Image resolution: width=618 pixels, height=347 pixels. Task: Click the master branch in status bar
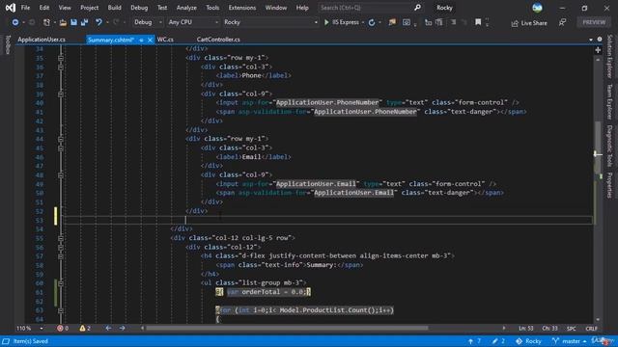point(569,341)
